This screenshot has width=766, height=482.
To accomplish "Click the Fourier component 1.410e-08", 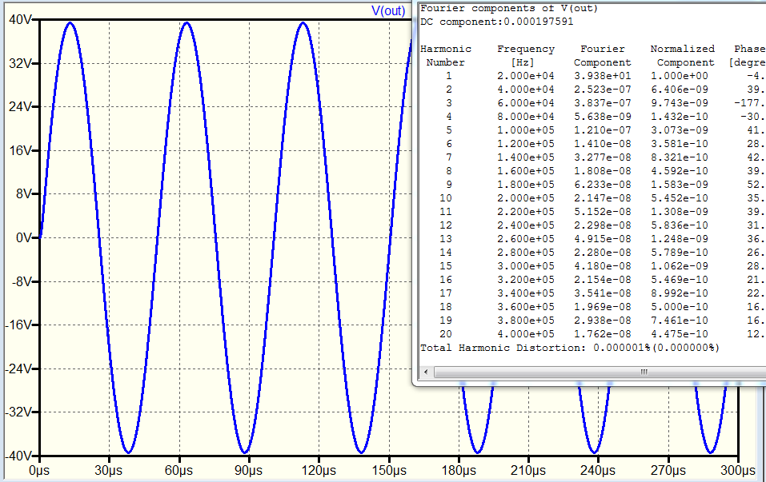I will point(603,144).
